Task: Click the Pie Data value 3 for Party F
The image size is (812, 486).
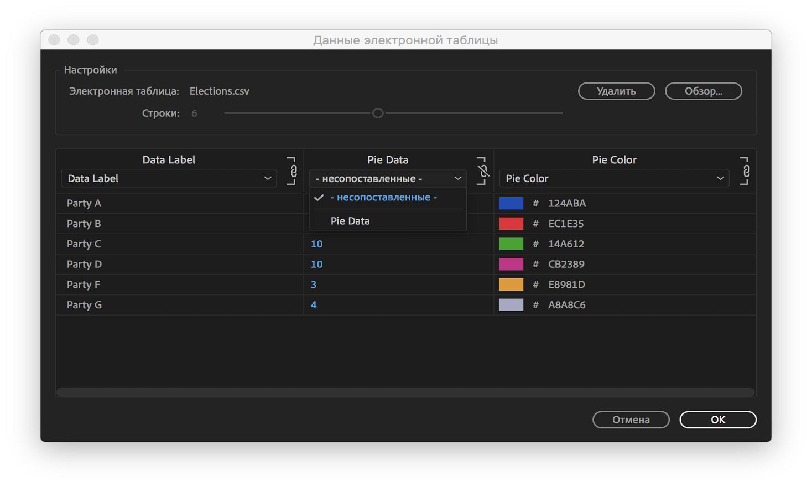Action: [314, 285]
